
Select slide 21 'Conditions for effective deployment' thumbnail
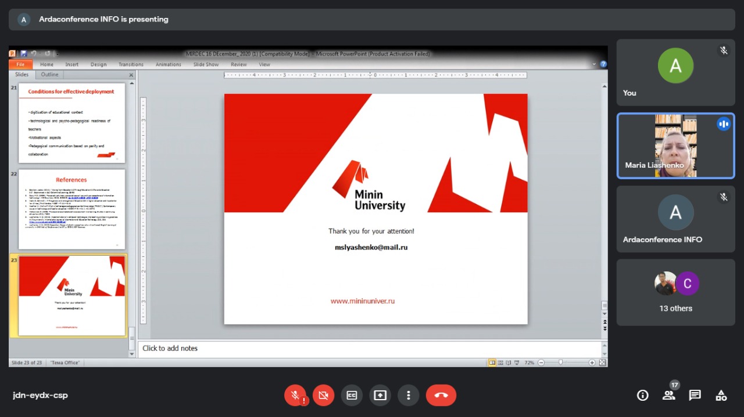pos(72,123)
